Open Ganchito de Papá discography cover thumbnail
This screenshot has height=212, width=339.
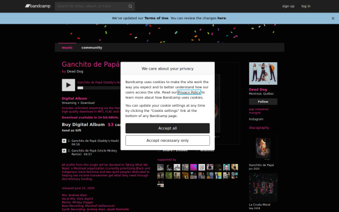coord(263,148)
